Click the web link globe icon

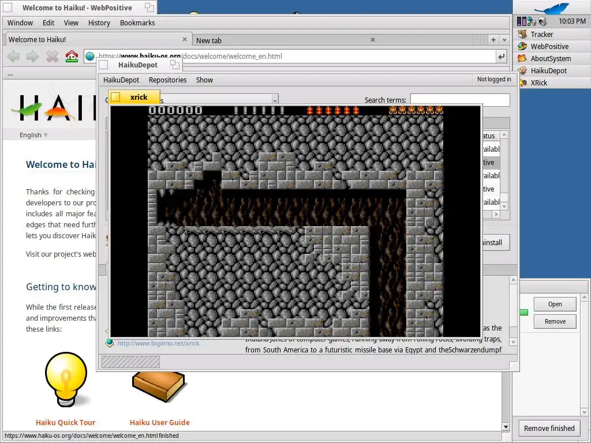click(x=109, y=343)
